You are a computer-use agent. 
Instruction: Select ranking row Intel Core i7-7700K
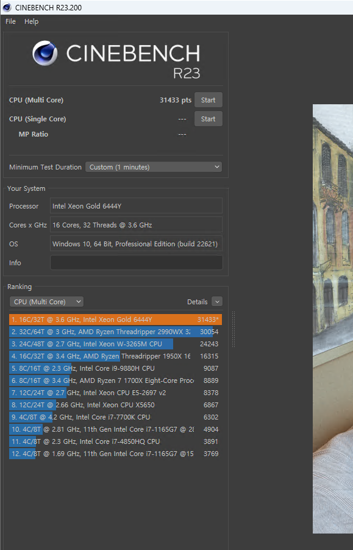pos(115,417)
